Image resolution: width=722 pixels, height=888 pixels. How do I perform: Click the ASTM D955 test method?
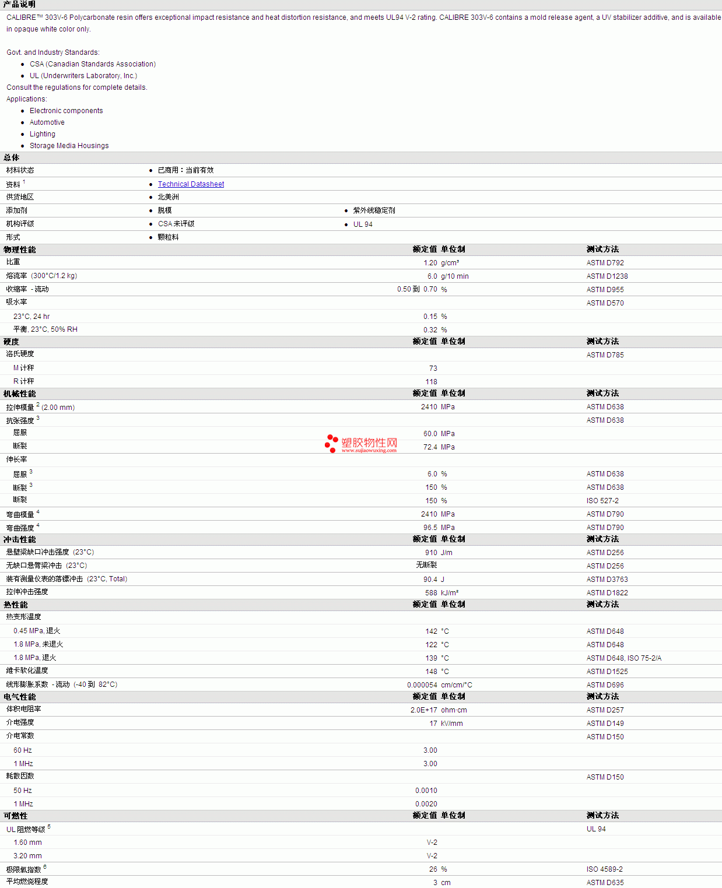(605, 290)
